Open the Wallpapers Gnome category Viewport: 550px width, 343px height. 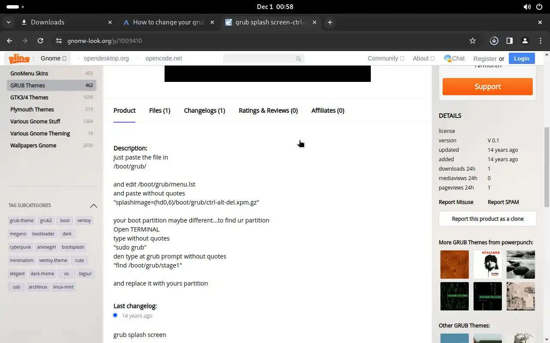pos(52,145)
